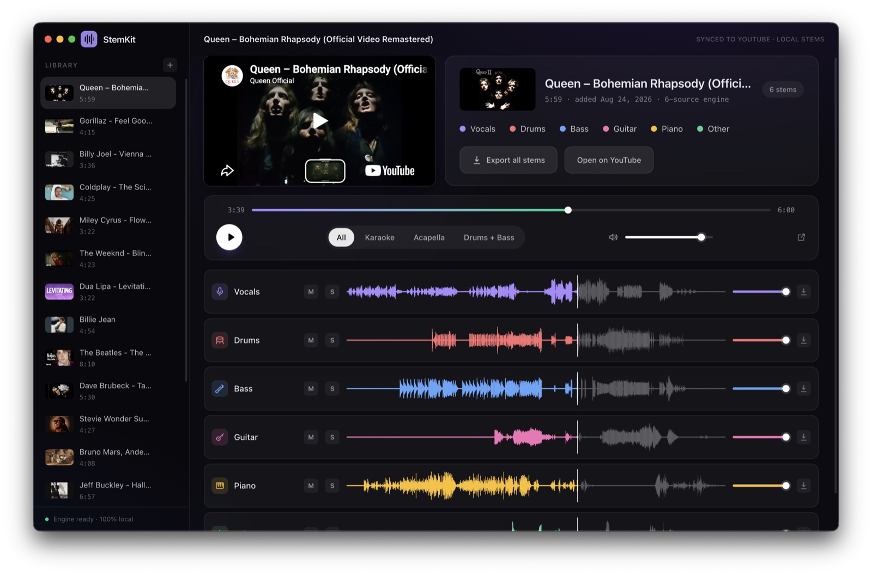The width and height of the screenshot is (872, 575).
Task: Open the Queen Official channel avatar
Action: (x=232, y=75)
